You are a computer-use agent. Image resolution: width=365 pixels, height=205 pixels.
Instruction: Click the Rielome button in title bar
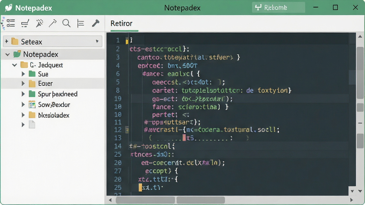pyautogui.click(x=278, y=7)
